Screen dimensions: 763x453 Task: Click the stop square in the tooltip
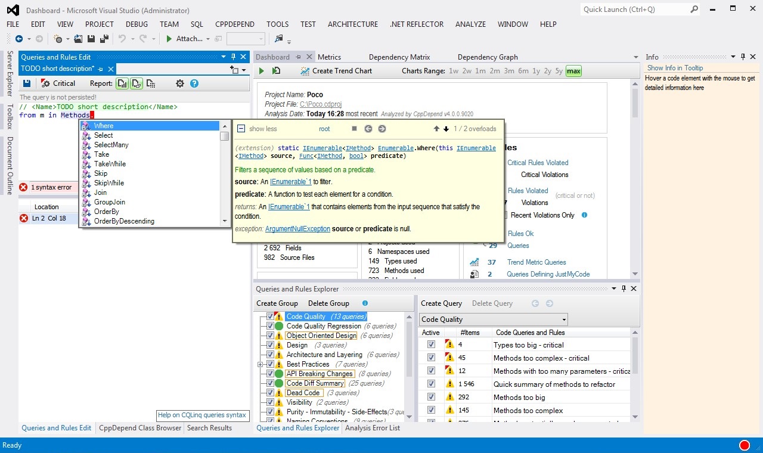pos(354,129)
